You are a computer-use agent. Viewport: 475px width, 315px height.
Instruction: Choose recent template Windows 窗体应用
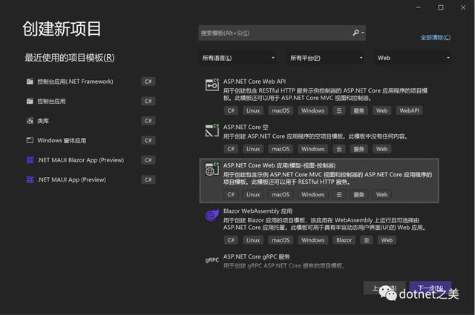[91, 140]
